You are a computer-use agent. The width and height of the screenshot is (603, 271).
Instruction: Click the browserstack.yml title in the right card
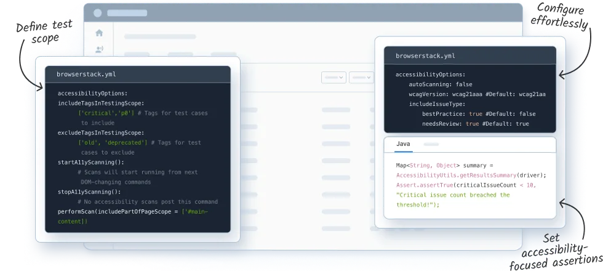click(x=425, y=56)
